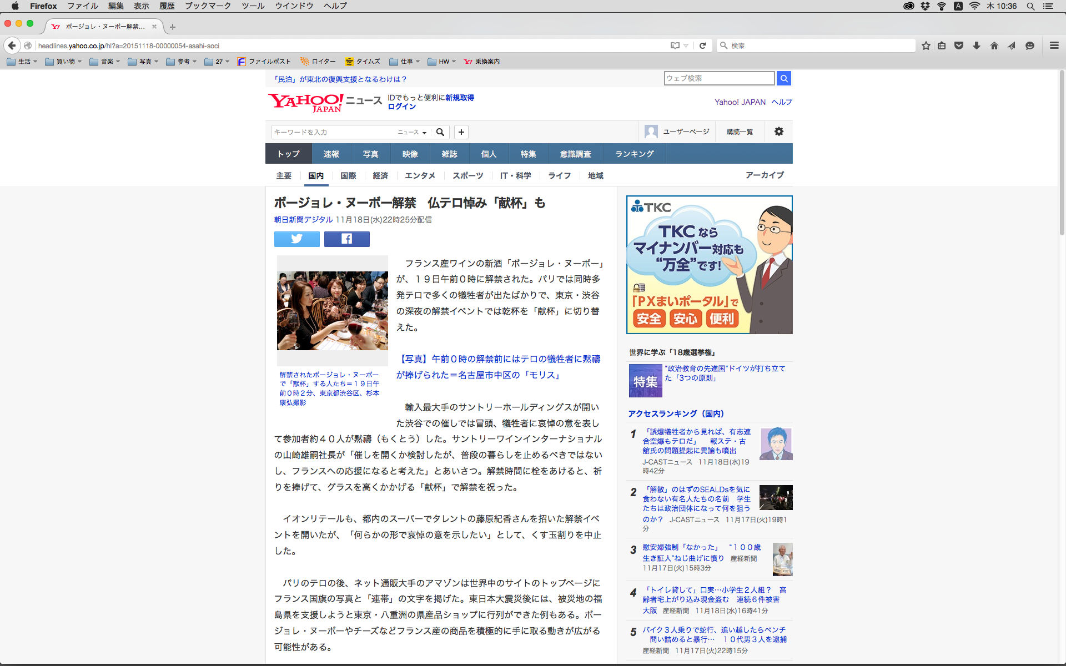Click the blue web search magnifier button
The height and width of the screenshot is (666, 1066).
pos(783,79)
